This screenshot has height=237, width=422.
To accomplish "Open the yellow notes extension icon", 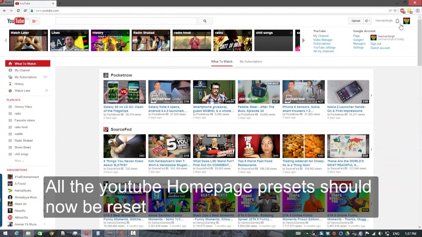I will click(409, 11).
